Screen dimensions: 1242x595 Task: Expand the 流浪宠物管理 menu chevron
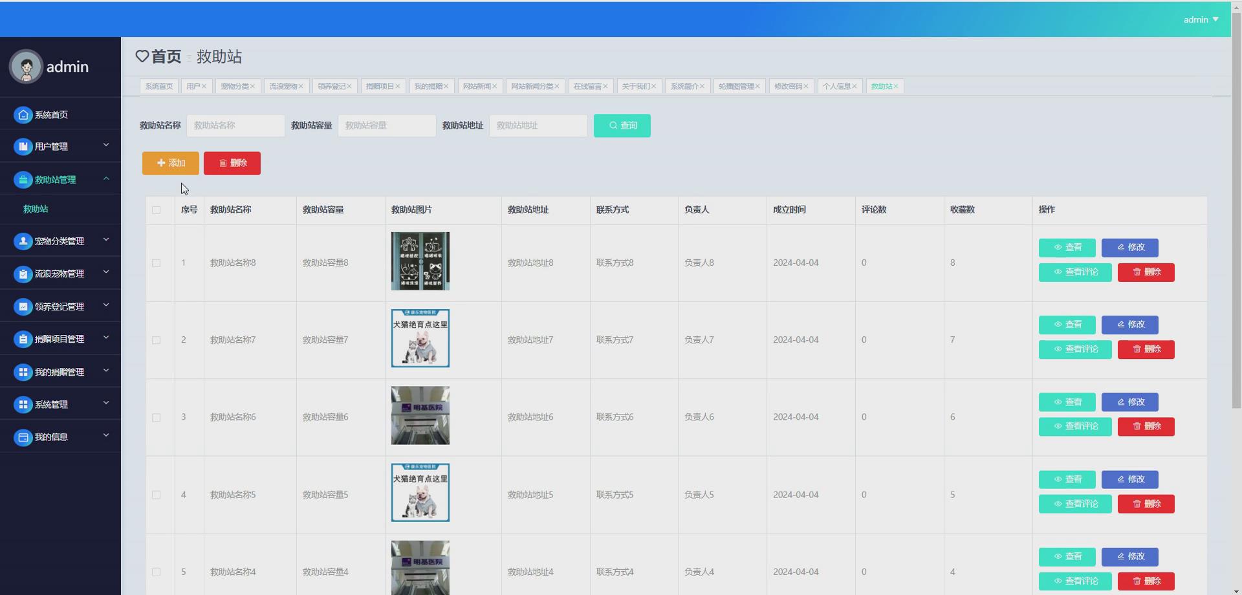point(106,272)
